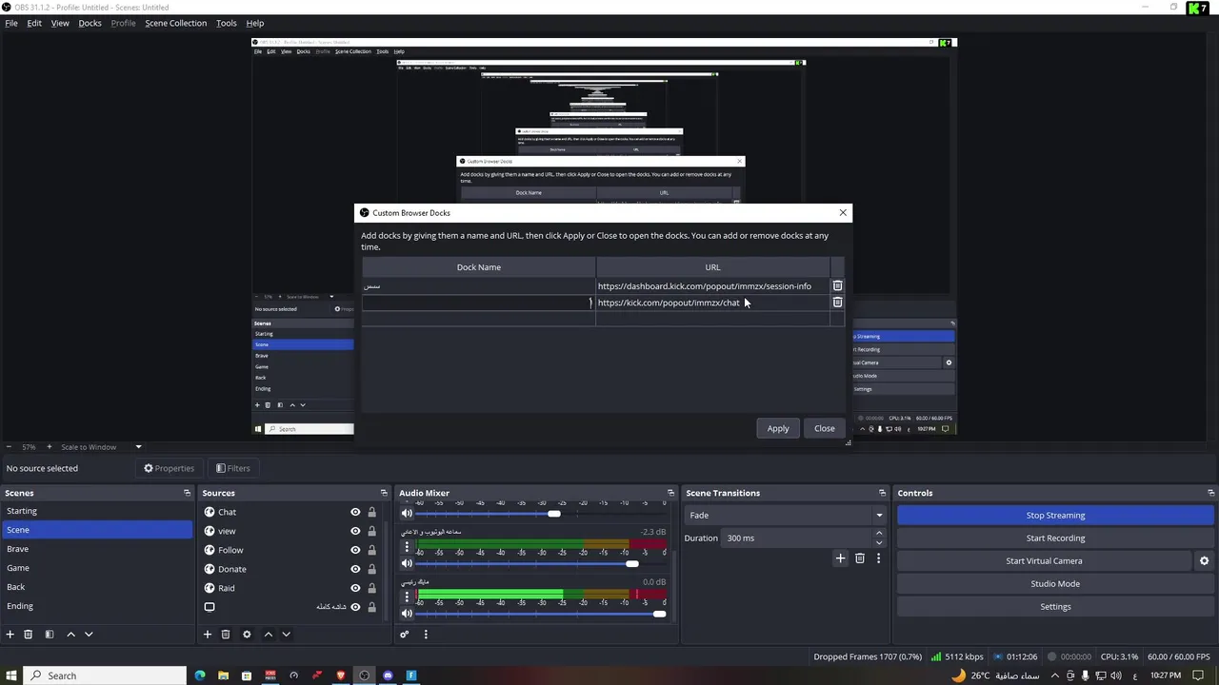
Task: Delete the kick chat dock row
Action: click(x=837, y=303)
